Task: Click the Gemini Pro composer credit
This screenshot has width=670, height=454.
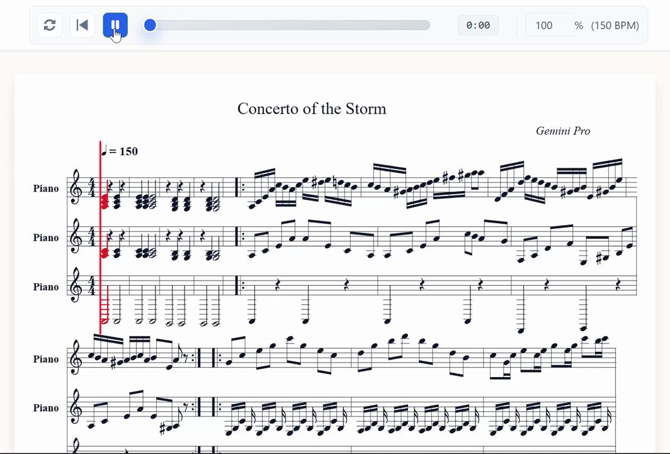Action: 563,131
